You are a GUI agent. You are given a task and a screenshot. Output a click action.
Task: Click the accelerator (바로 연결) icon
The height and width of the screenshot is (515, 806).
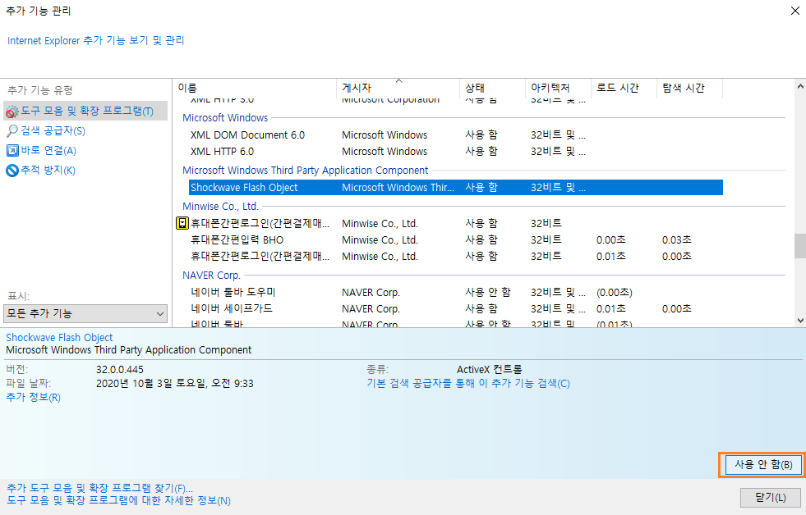pos(12,150)
